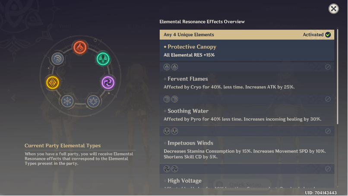Image resolution: width=348 pixels, height=196 pixels.
Task: Select the Pyro element icon on the wheel
Action: [80, 47]
